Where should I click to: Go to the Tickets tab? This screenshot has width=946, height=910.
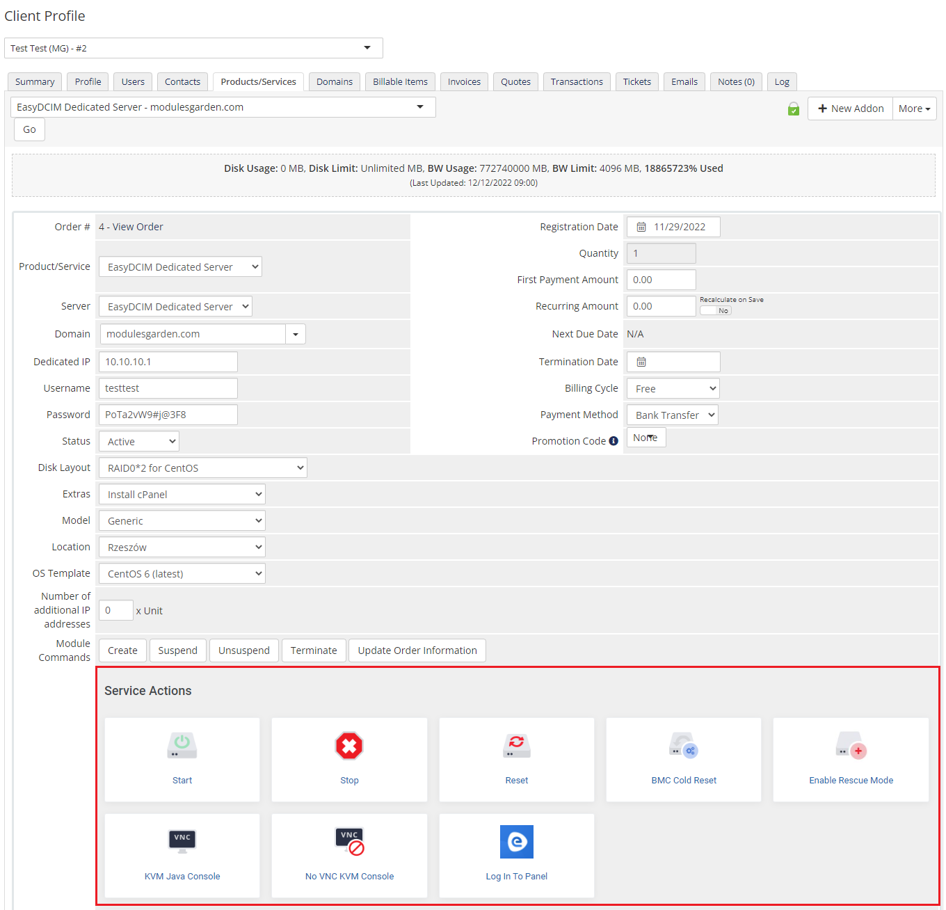[x=636, y=81]
